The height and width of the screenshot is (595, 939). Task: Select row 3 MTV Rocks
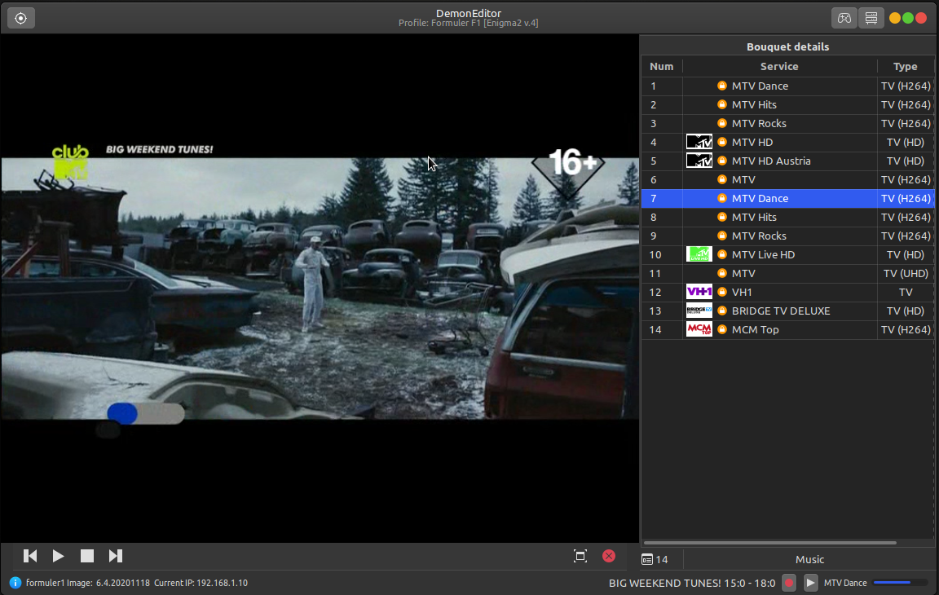click(787, 123)
